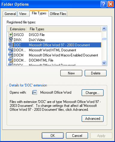Select the DOCMHTML File row

pos(55,60)
